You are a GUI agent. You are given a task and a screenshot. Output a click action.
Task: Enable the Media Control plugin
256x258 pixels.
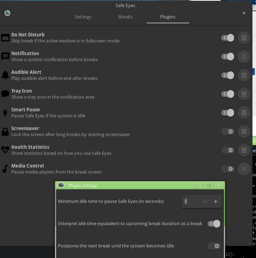point(228,169)
